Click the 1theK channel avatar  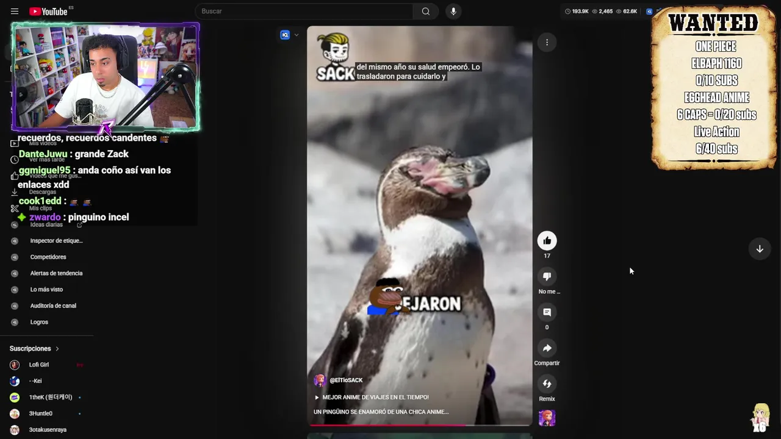pos(15,398)
